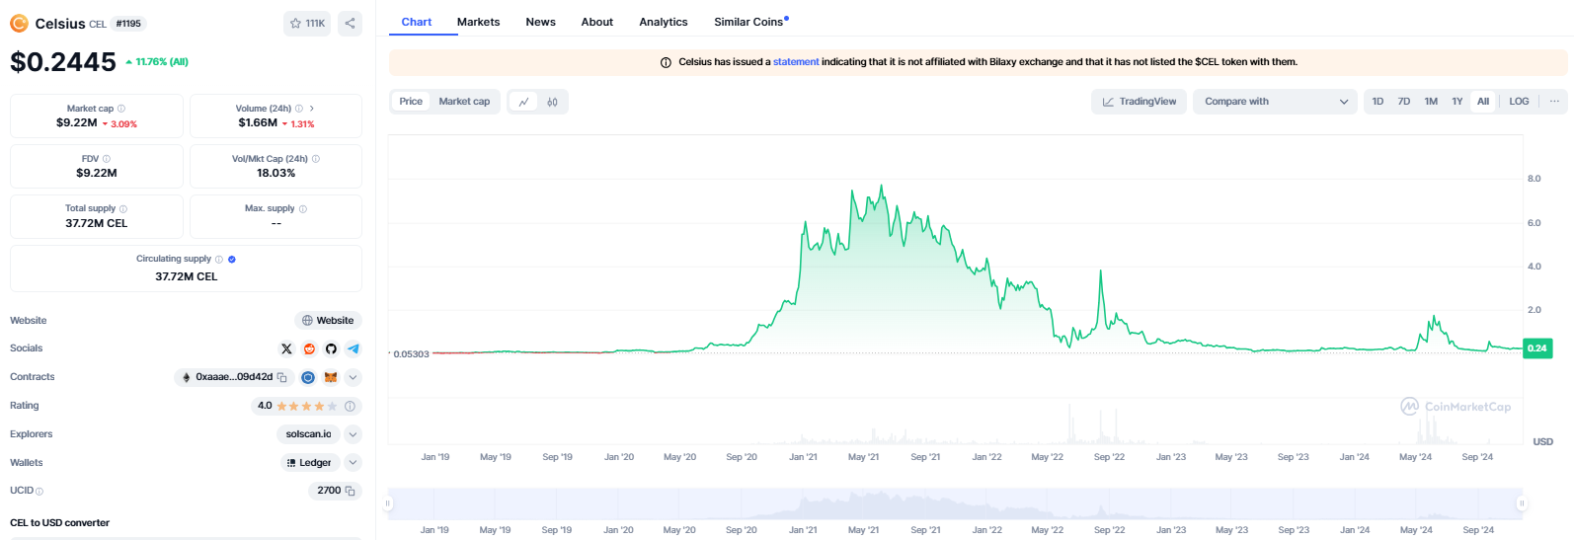Screen dimensions: 1574x540
Task: Open the GitHub social link
Action: coord(331,348)
